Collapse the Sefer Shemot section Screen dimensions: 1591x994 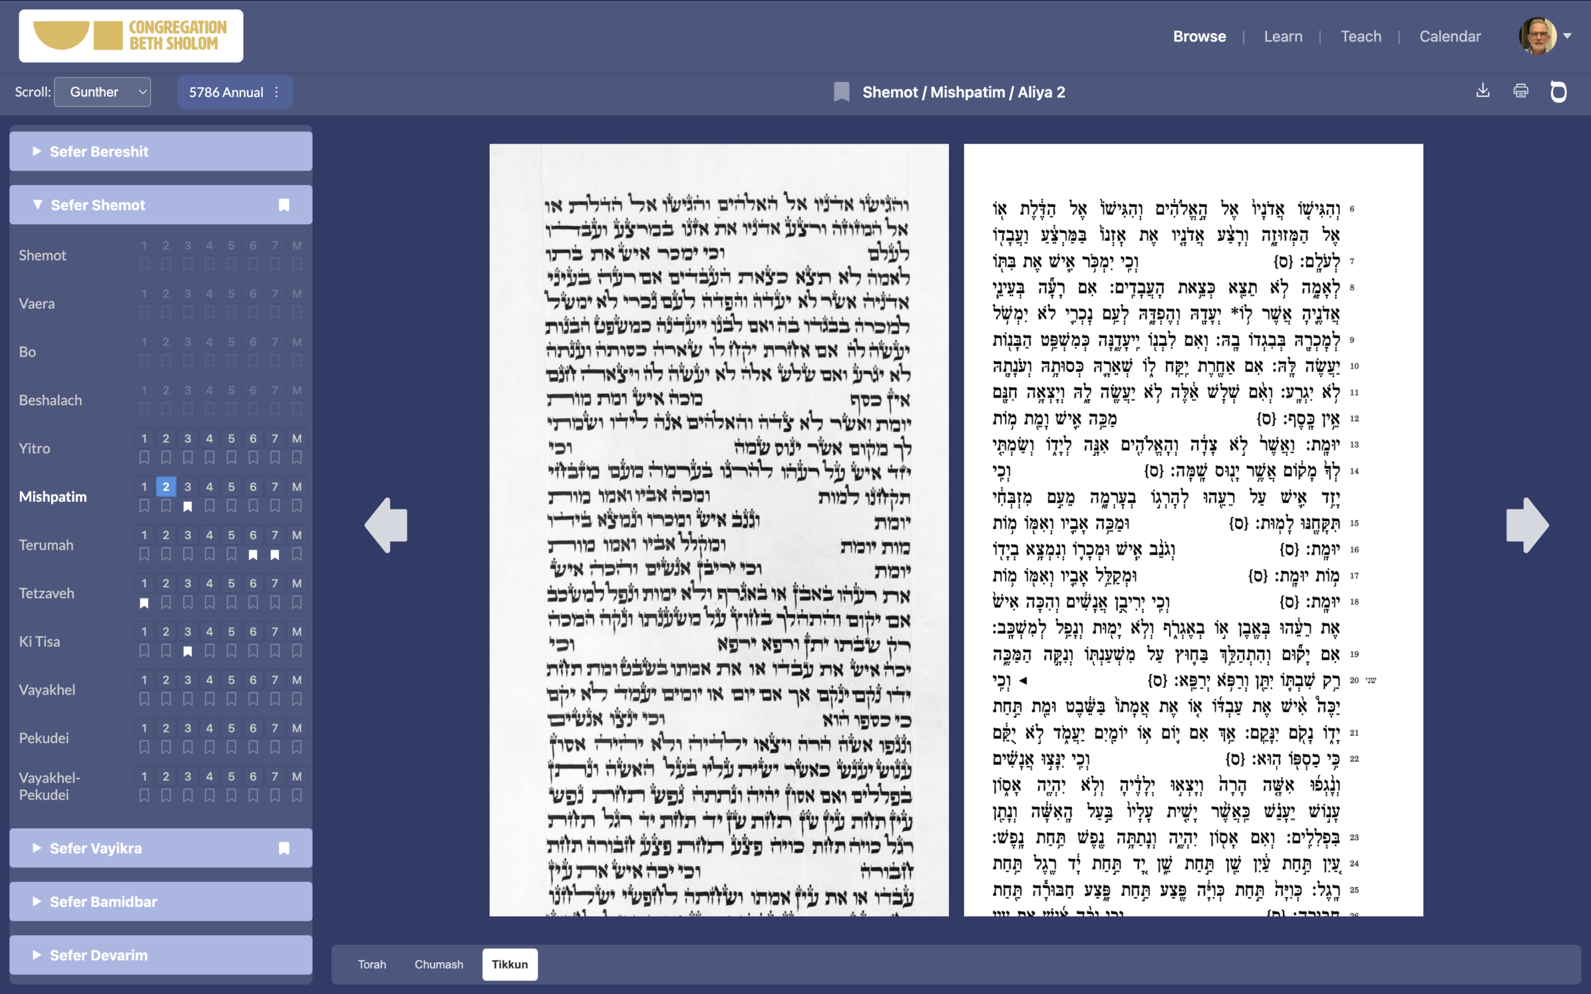tap(37, 204)
